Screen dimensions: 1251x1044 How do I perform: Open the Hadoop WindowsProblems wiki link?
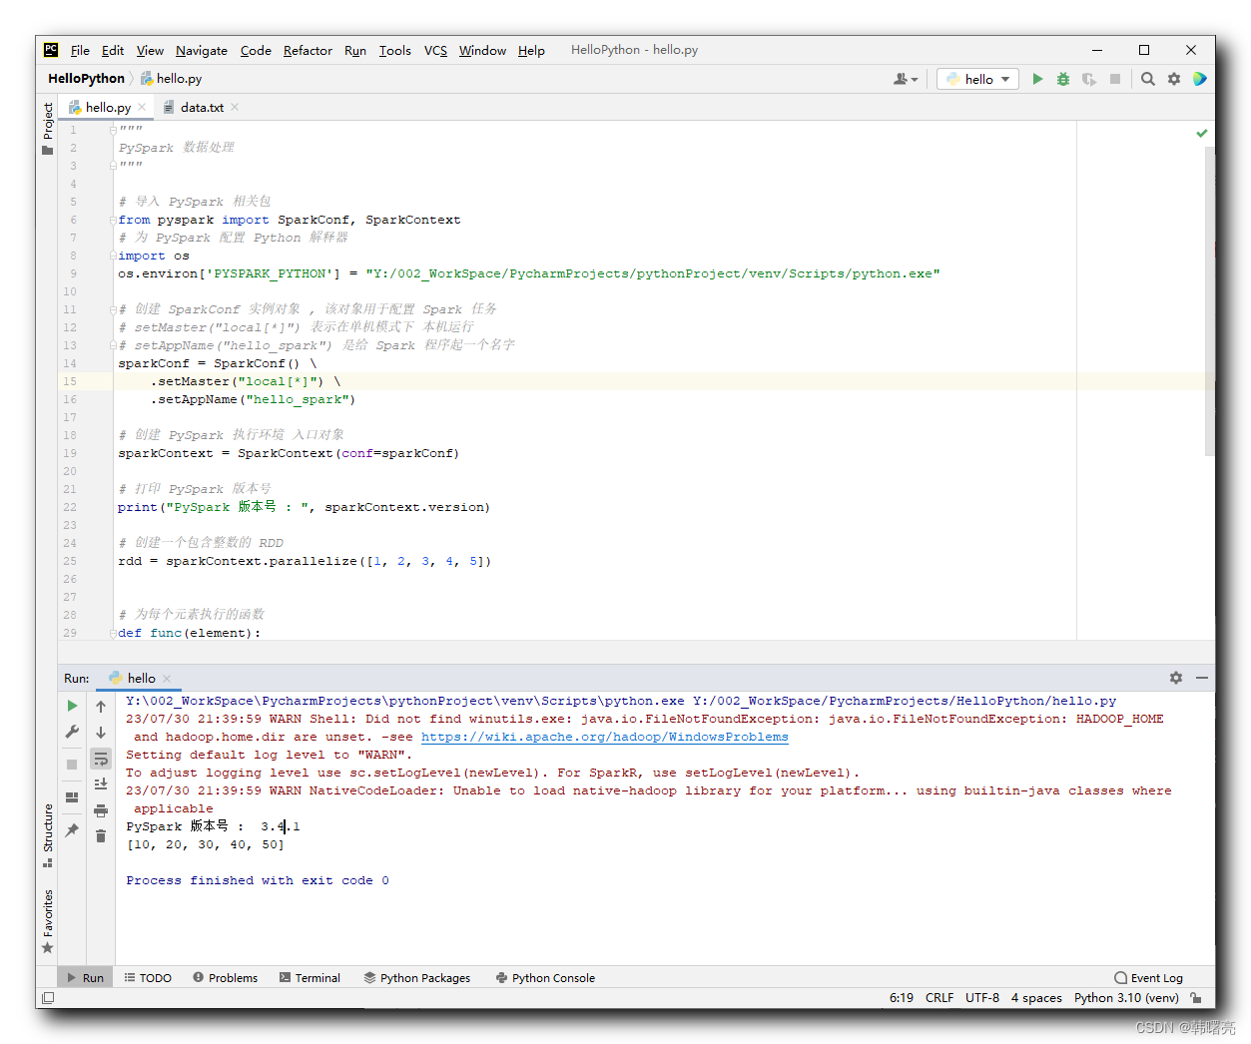604,737
